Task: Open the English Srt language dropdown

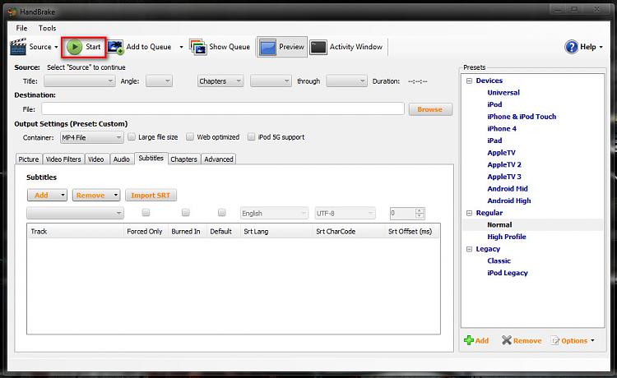Action: pyautogui.click(x=274, y=214)
